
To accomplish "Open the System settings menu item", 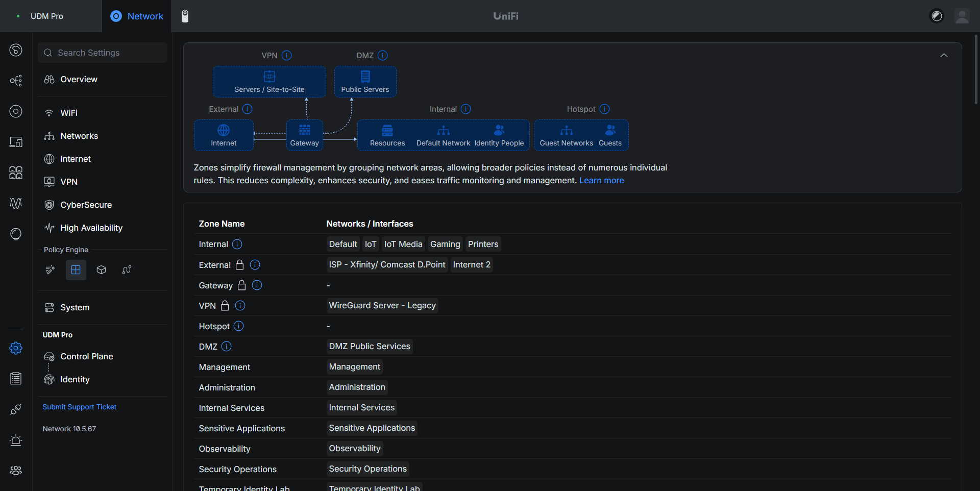I will [x=103, y=307].
